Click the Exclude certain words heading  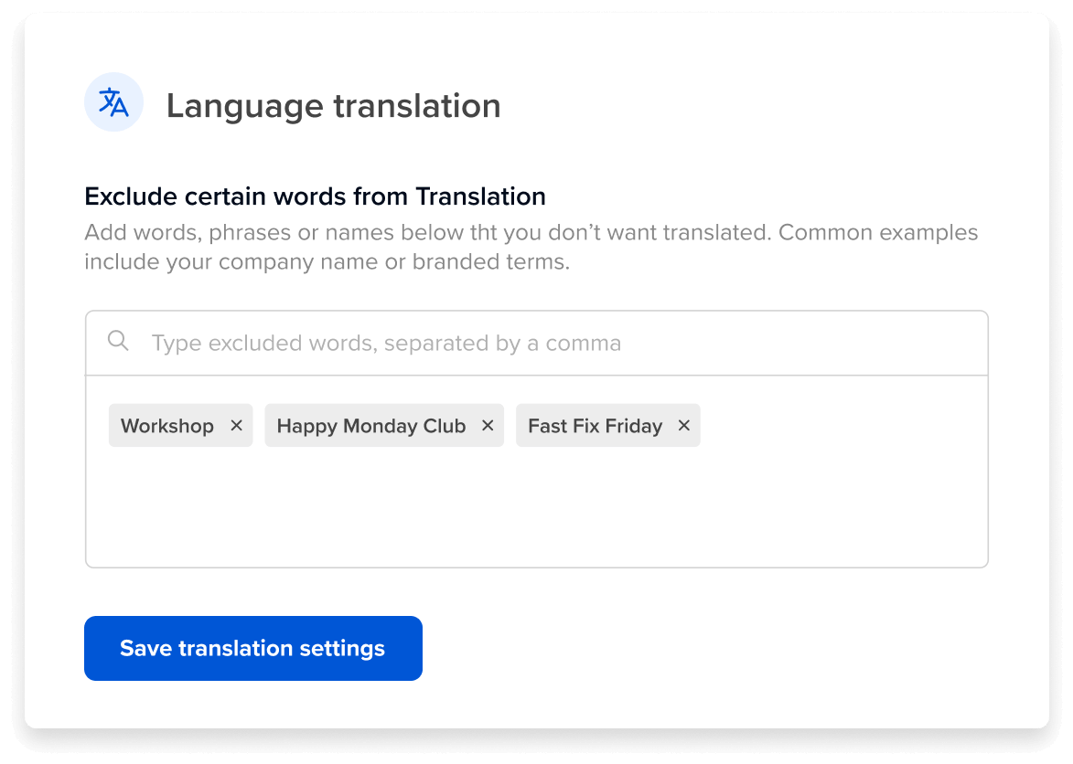[315, 196]
